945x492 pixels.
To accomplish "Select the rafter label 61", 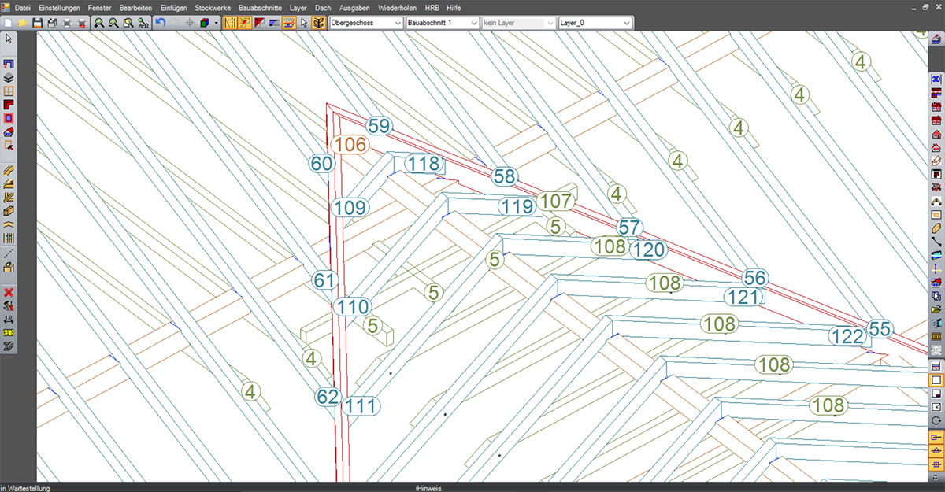I will click(x=324, y=280).
